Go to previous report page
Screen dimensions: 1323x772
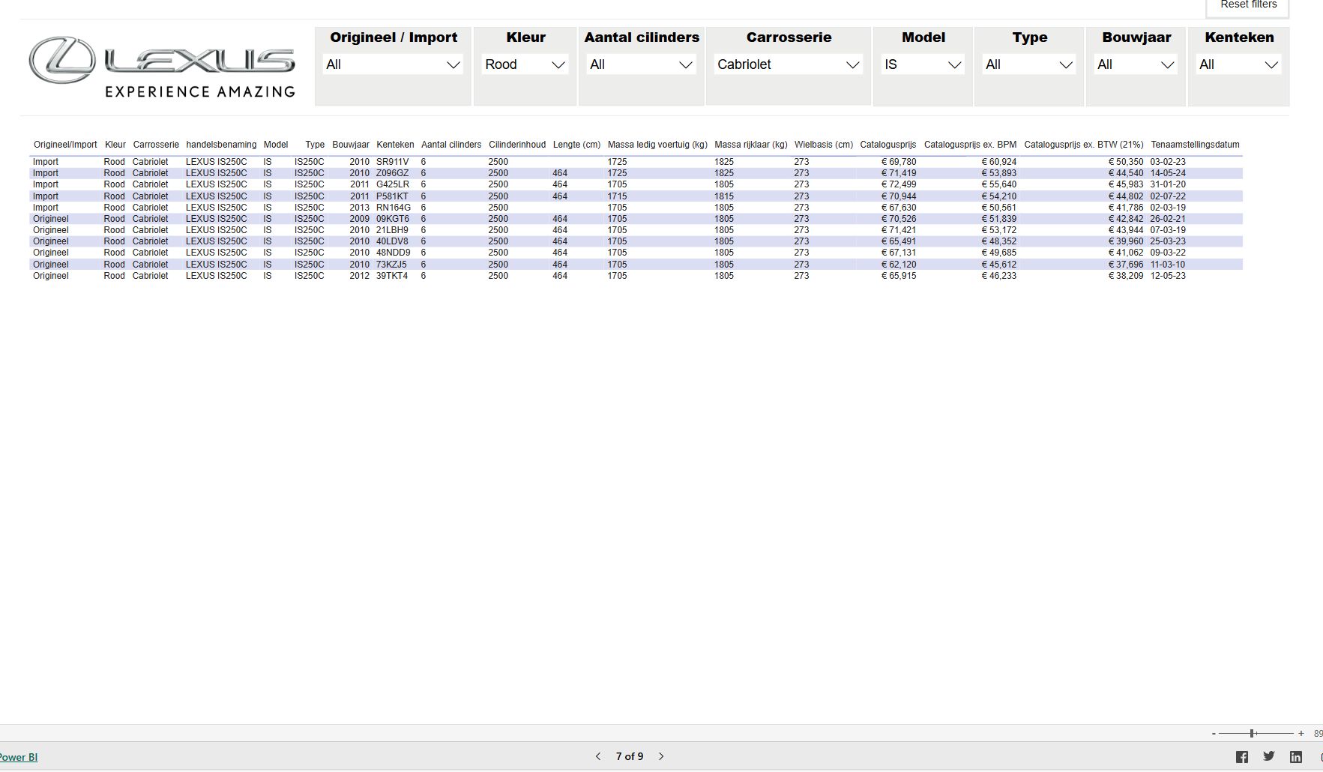[598, 756]
